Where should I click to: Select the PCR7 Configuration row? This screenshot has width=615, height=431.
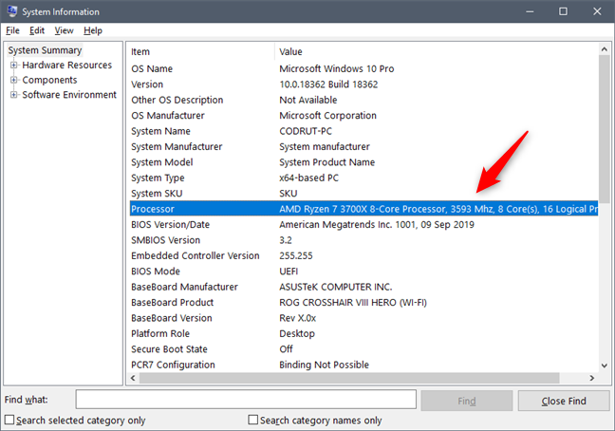click(363, 365)
